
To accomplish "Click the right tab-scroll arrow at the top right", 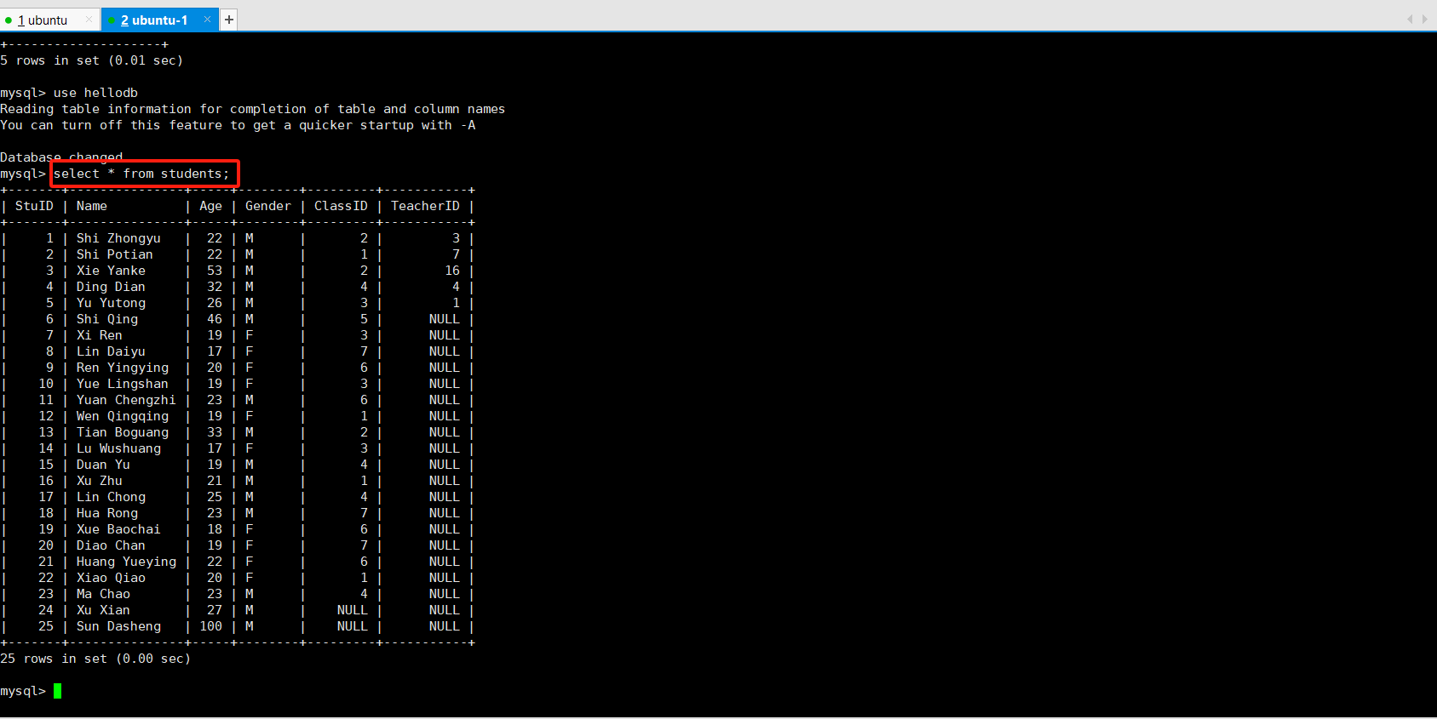I will tap(1424, 19).
